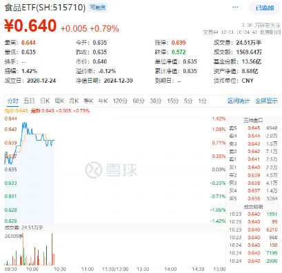The image size is (282, 273).
Task: Click the 1.42% top axis label
Action: tap(219, 119)
